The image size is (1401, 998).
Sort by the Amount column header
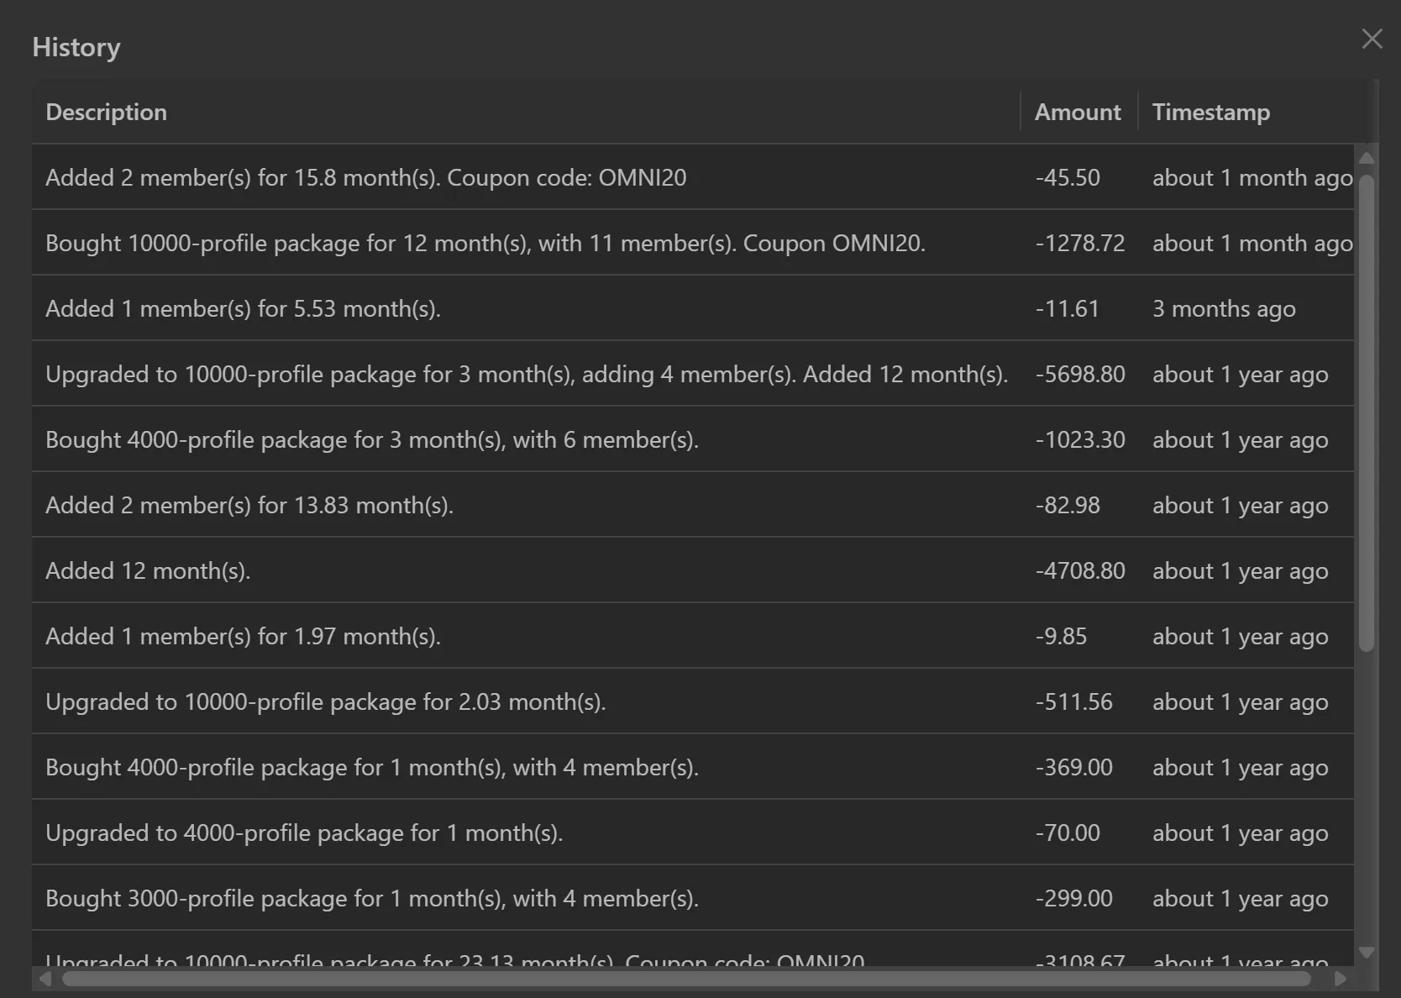pos(1078,112)
